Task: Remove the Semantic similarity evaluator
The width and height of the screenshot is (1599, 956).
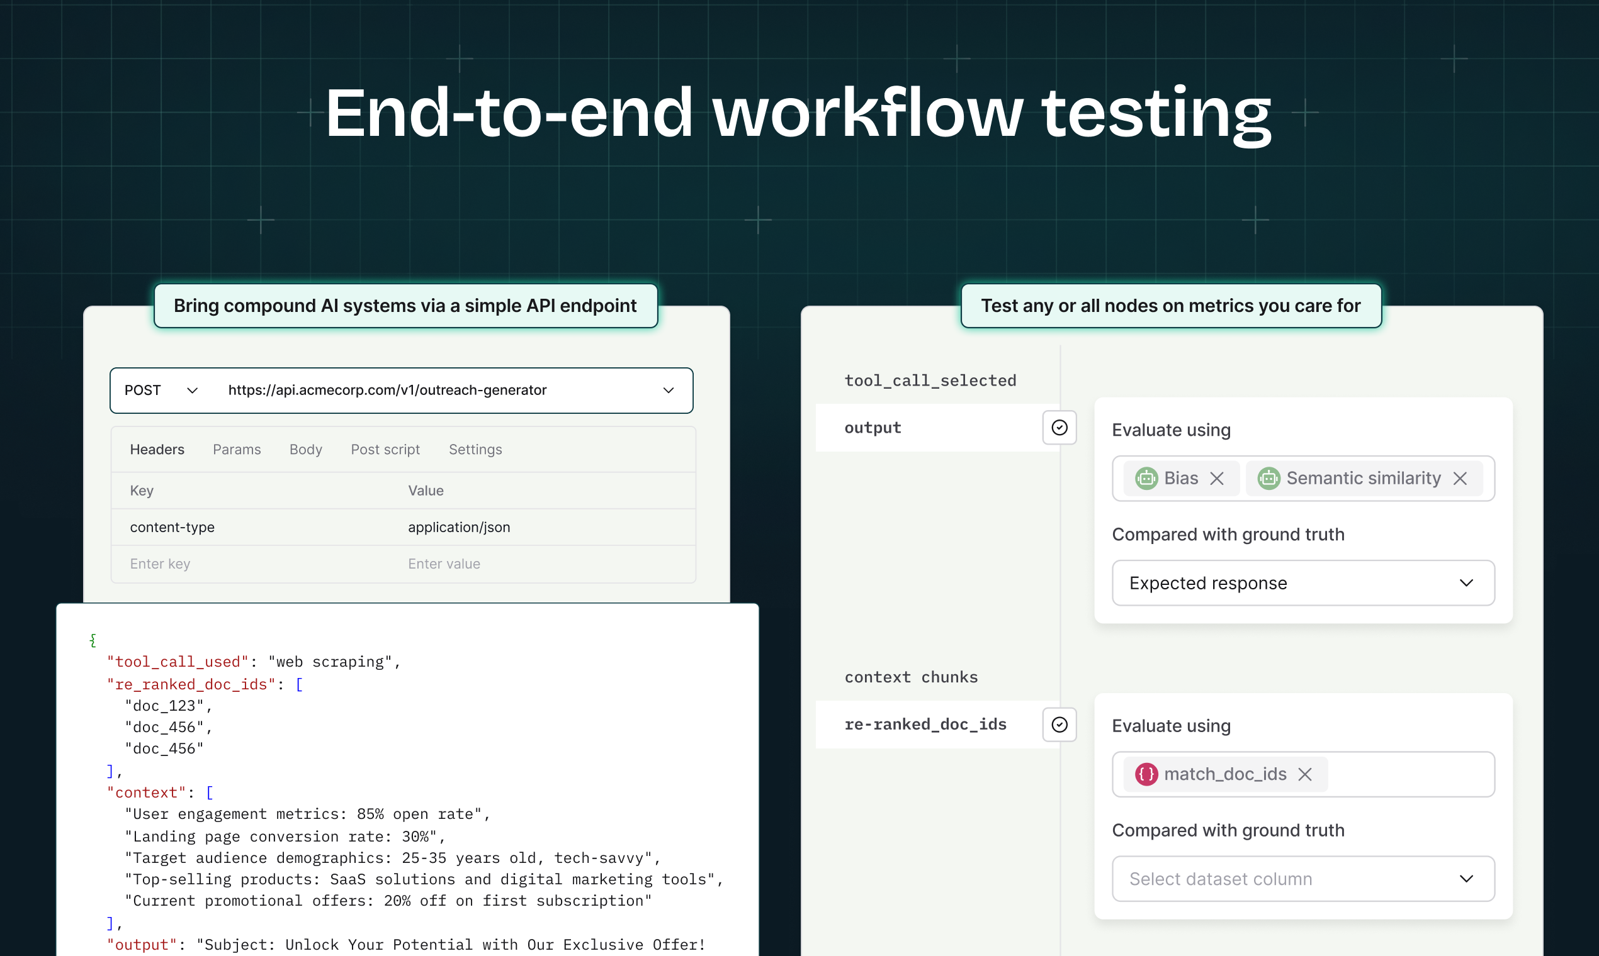Action: 1460,478
